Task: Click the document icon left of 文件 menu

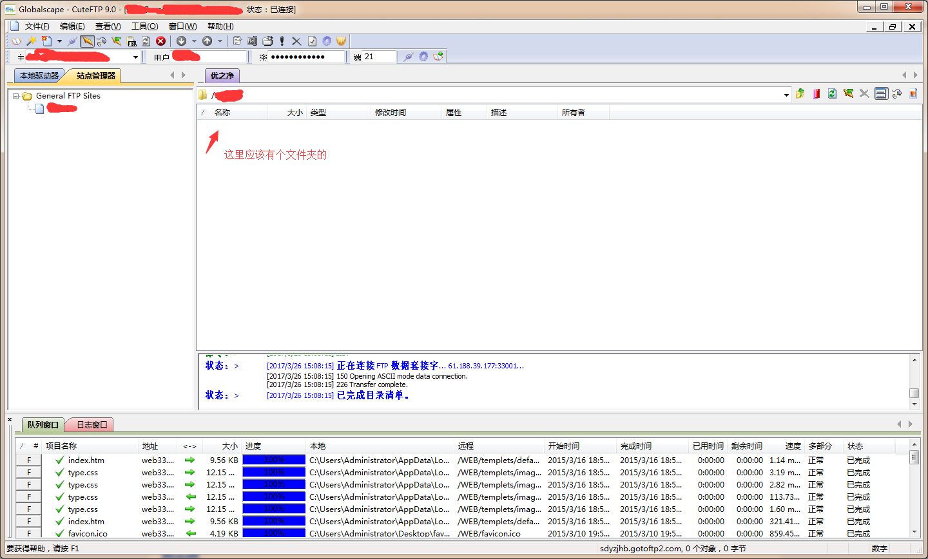Action: click(x=14, y=26)
